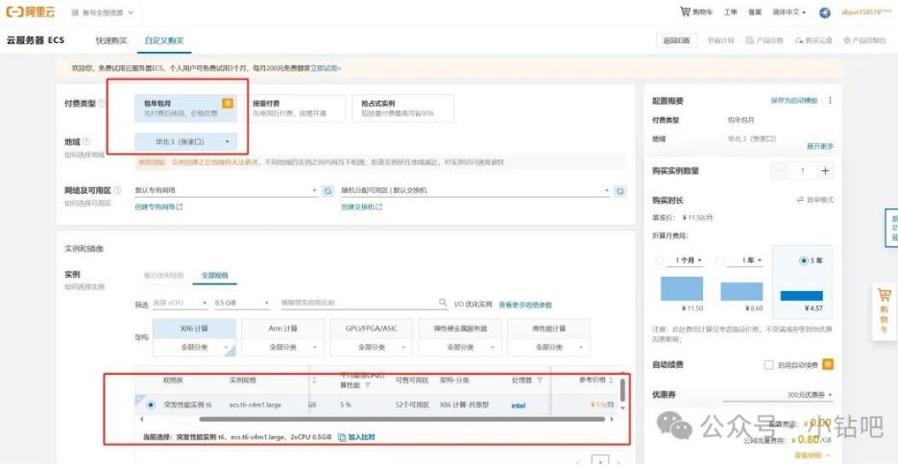
Task: Click the help icon next to 地域
Action: click(x=86, y=141)
